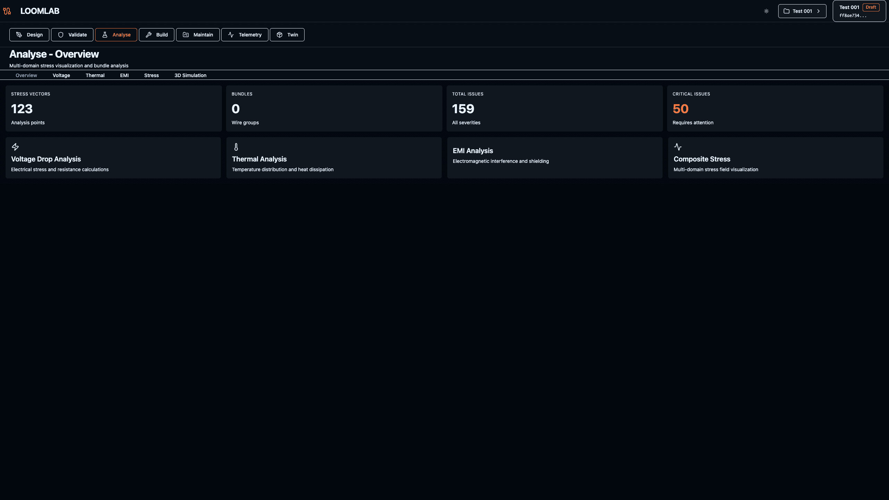Switch to the Stress tab

click(x=152, y=75)
